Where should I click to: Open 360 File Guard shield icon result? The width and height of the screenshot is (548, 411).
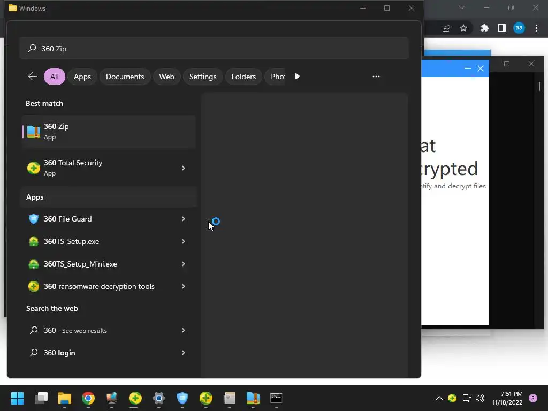(x=34, y=219)
